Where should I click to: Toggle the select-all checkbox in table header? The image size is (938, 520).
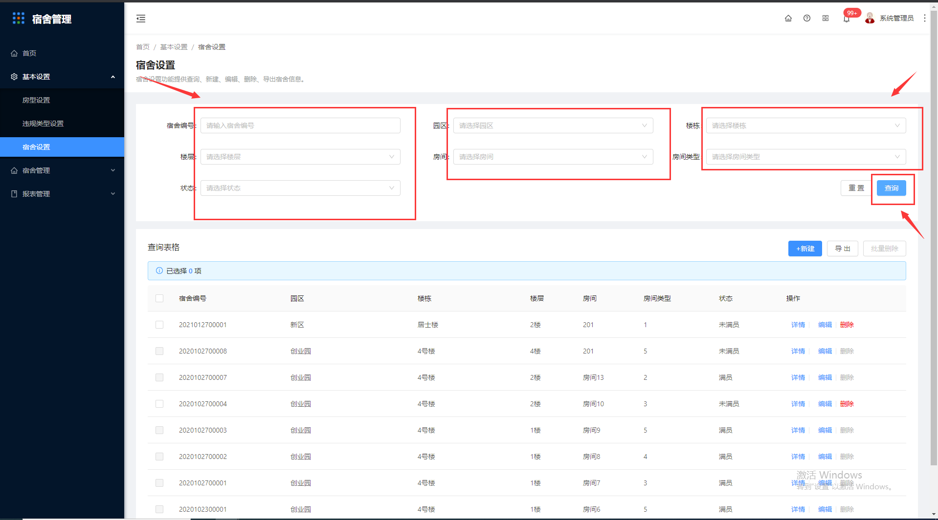(x=159, y=298)
